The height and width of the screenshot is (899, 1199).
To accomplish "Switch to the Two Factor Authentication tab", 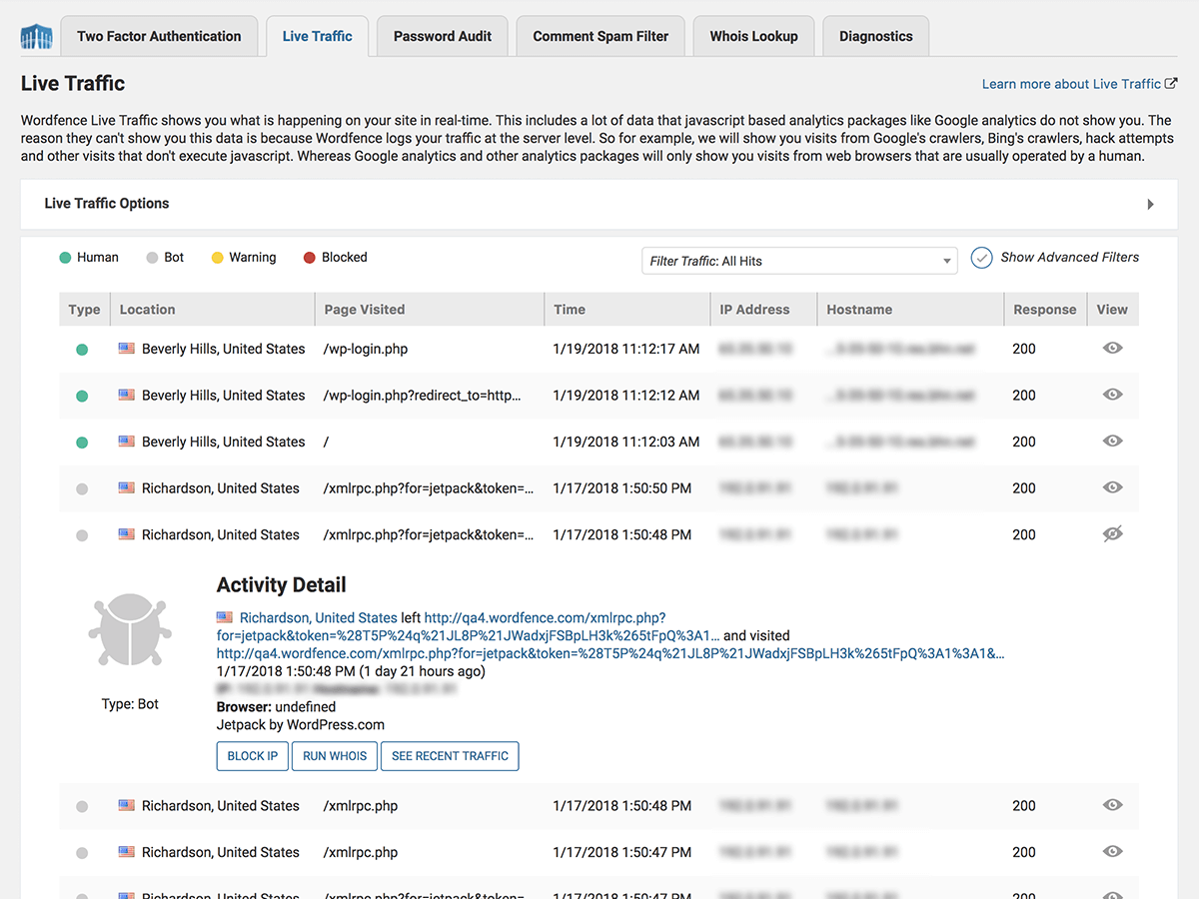I will coord(159,36).
